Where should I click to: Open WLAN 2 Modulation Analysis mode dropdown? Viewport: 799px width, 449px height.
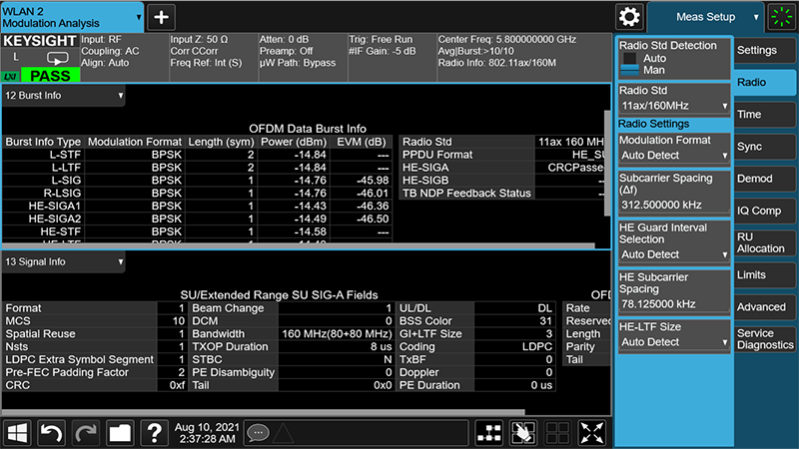click(72, 17)
